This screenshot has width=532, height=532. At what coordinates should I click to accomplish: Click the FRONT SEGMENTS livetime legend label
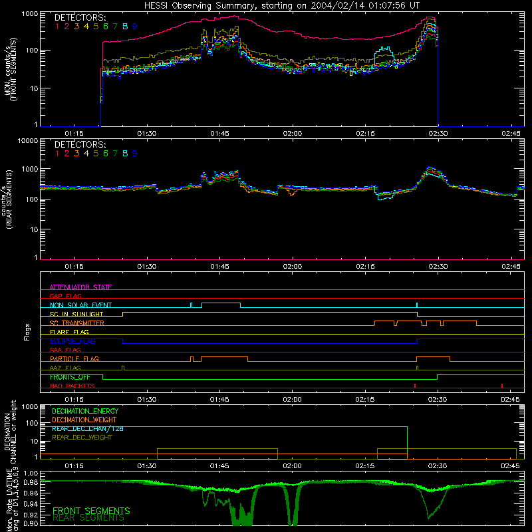tap(91, 511)
